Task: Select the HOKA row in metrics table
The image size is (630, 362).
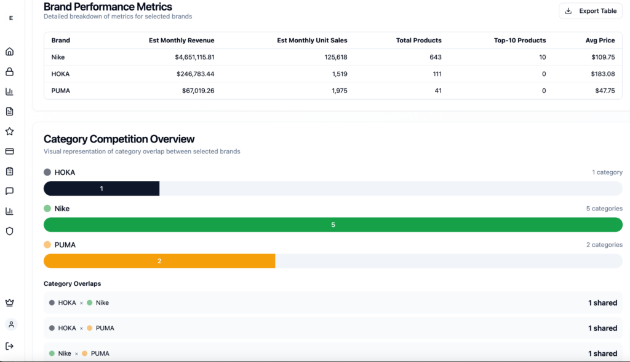Action: coord(333,74)
